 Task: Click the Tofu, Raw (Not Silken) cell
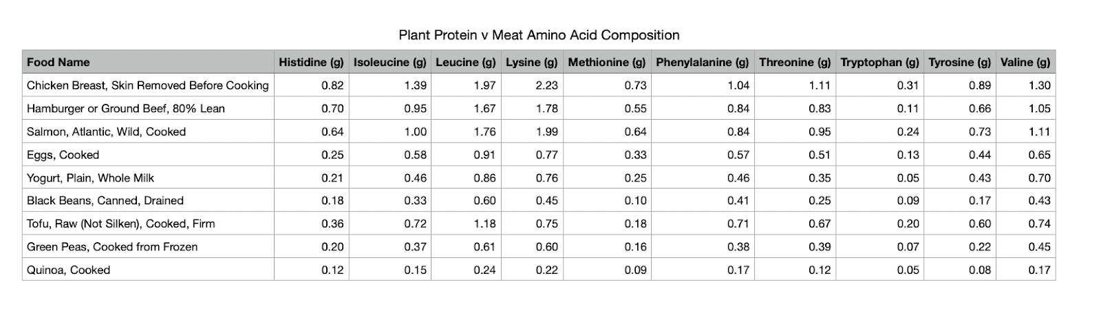(148, 224)
